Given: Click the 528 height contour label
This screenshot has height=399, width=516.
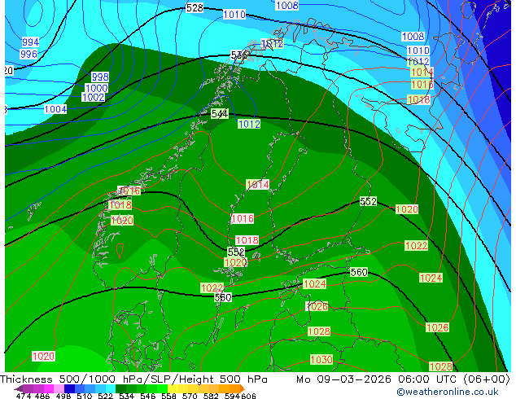Looking at the screenshot, I should coord(195,7).
